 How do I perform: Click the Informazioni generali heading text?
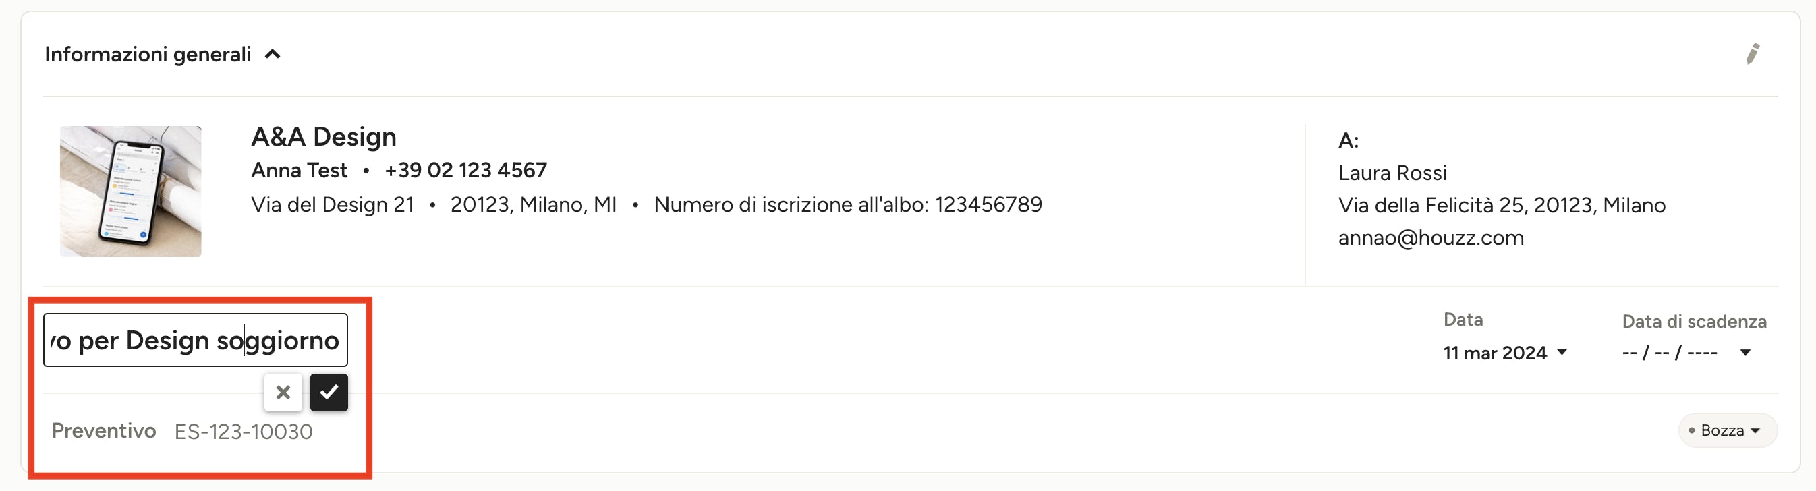147,54
